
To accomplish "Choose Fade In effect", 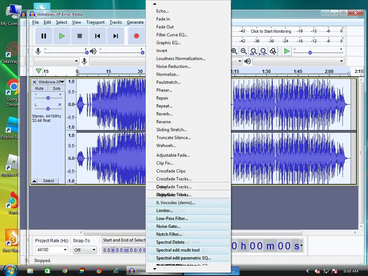I will [x=188, y=19].
